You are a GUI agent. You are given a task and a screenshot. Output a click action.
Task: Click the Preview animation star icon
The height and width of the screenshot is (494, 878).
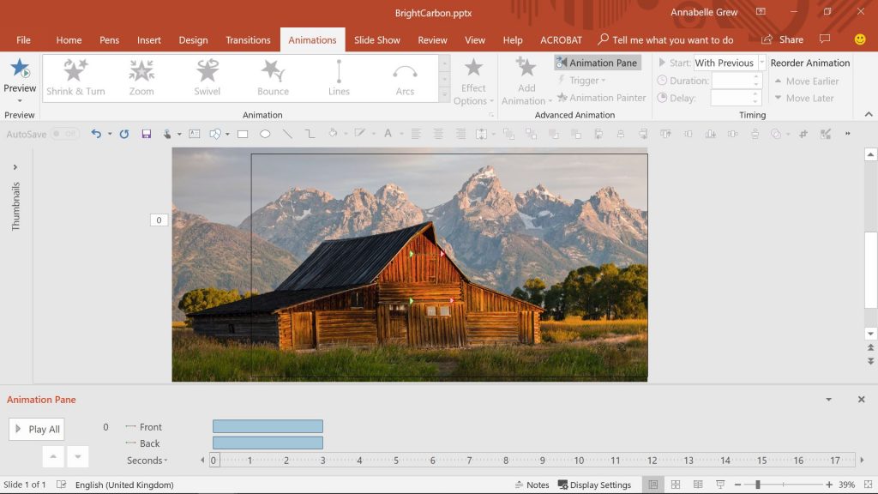(x=20, y=69)
